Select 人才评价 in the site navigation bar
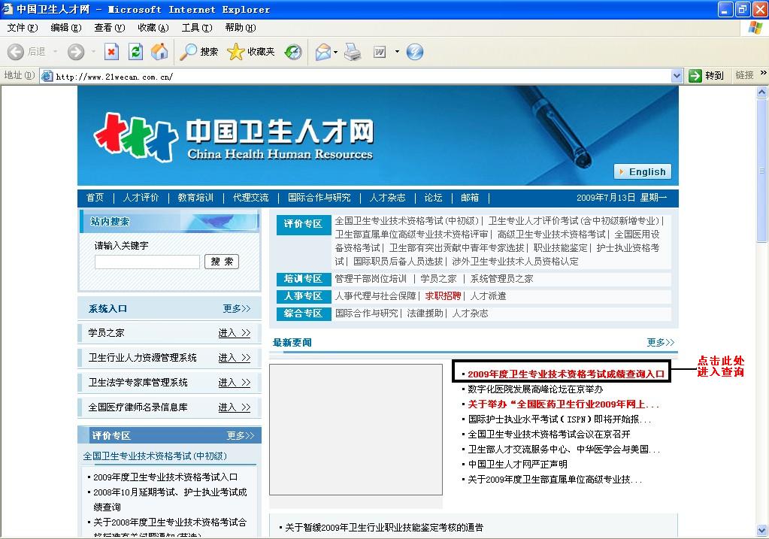The image size is (769, 539). pos(141,198)
